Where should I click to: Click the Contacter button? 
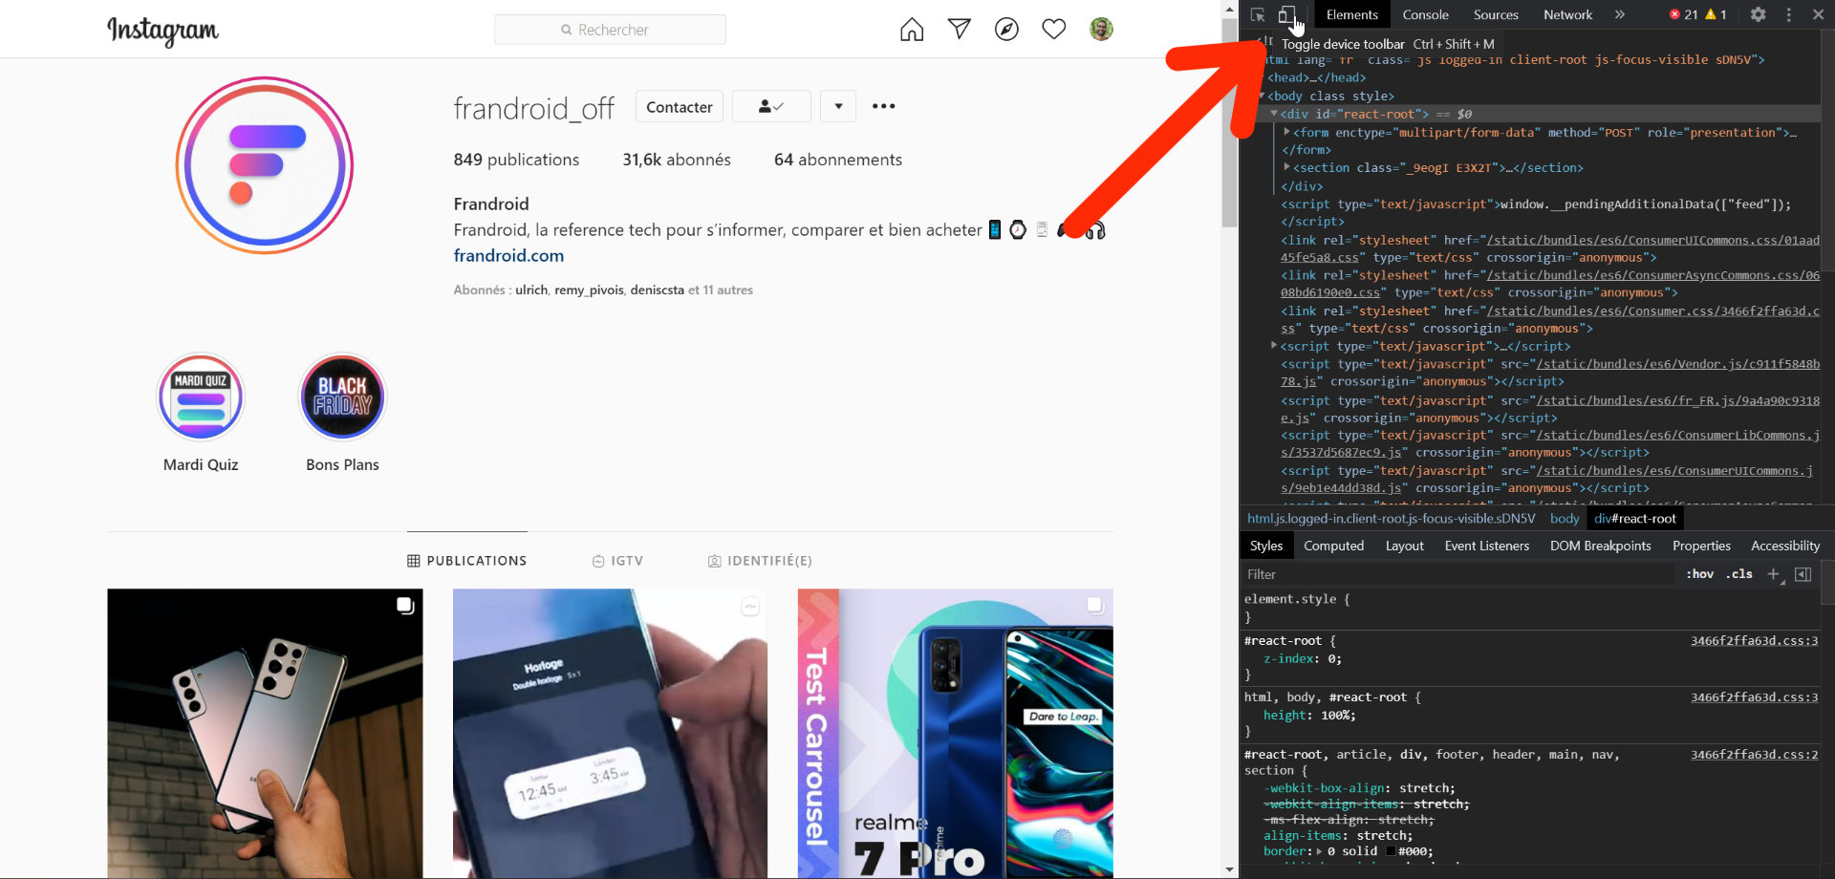coord(679,106)
